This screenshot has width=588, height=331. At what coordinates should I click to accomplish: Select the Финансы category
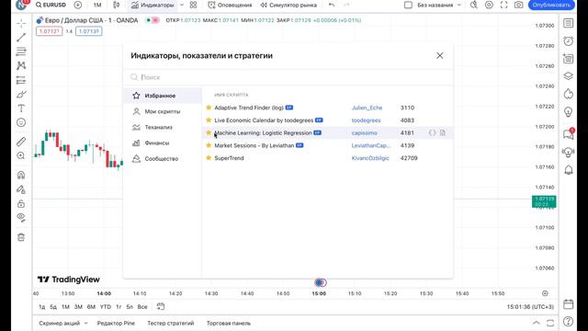(x=163, y=143)
